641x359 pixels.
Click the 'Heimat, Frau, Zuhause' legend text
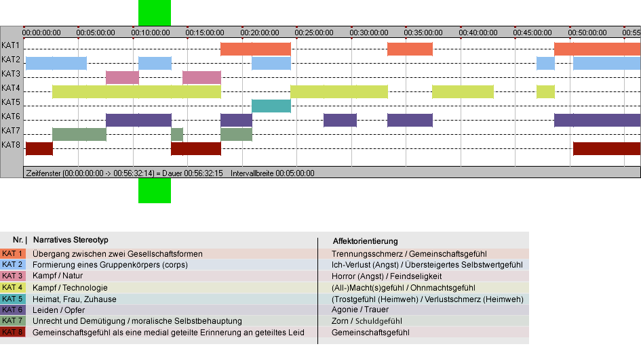tap(75, 299)
